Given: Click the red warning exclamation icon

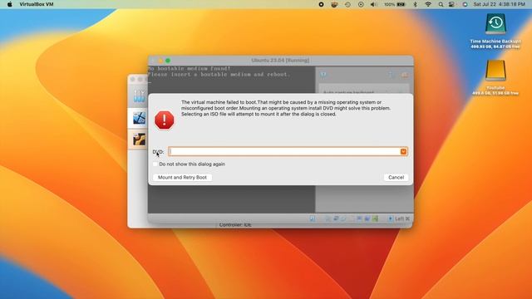Looking at the screenshot, I should 165,120.
